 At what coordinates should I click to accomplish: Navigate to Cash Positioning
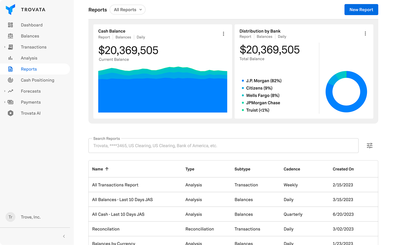[37, 80]
